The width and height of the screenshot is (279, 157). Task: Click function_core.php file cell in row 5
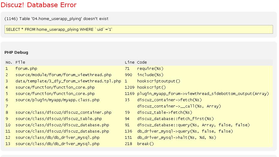[x=55, y=93]
